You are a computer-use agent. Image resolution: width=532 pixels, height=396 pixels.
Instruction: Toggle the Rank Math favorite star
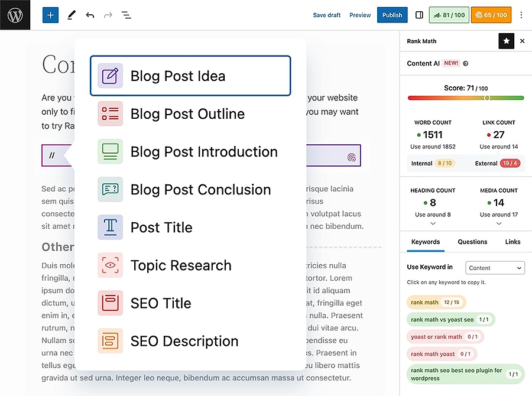(x=506, y=41)
